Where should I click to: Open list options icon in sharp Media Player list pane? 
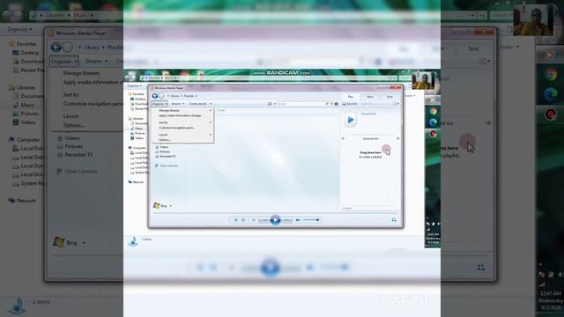(396, 104)
